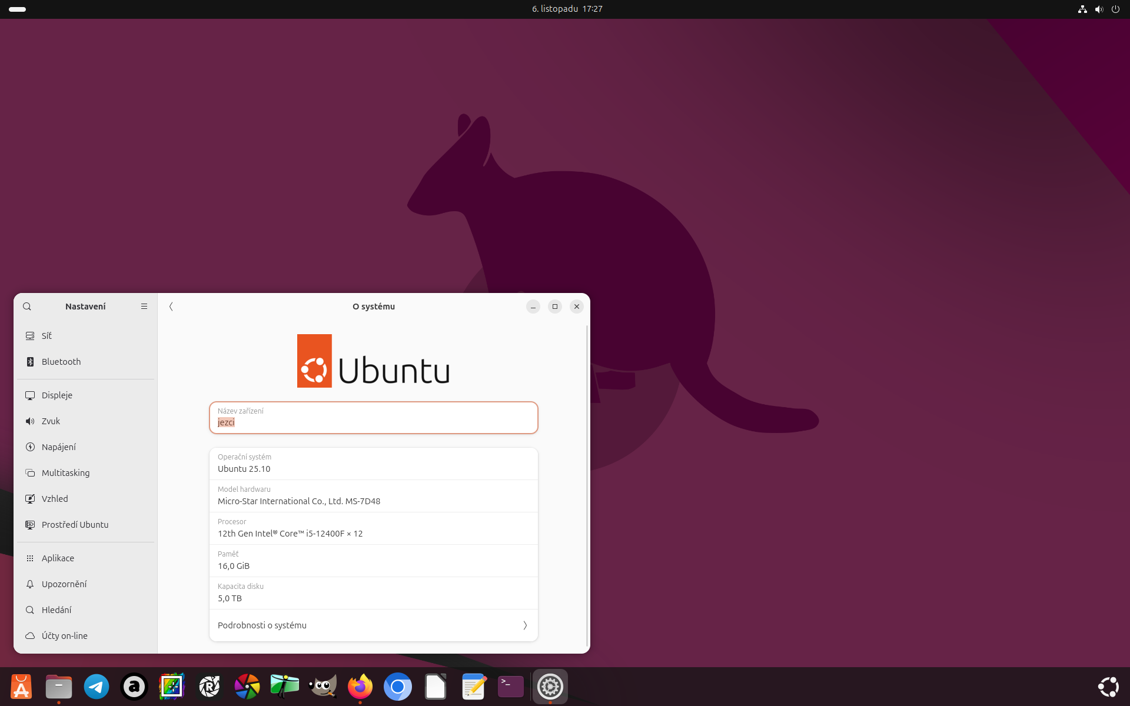Select Síť in the sidebar
This screenshot has width=1130, height=706.
click(86, 336)
